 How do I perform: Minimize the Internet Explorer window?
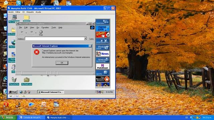click(x=87, y=24)
